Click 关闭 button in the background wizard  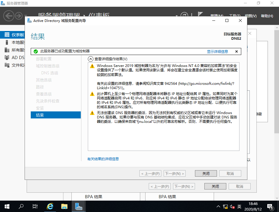[215, 186]
